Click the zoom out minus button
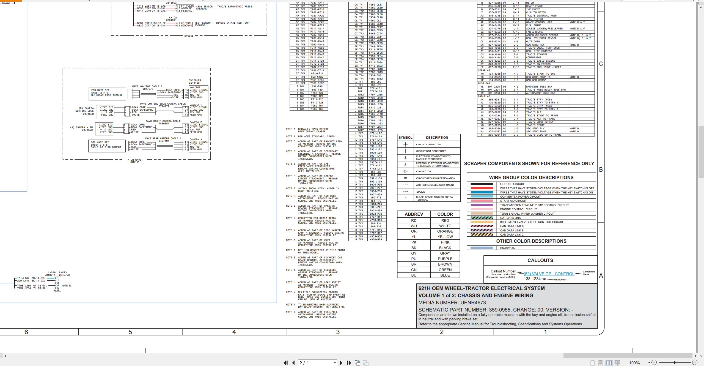Screen dimensions: 704x366 point(654,362)
